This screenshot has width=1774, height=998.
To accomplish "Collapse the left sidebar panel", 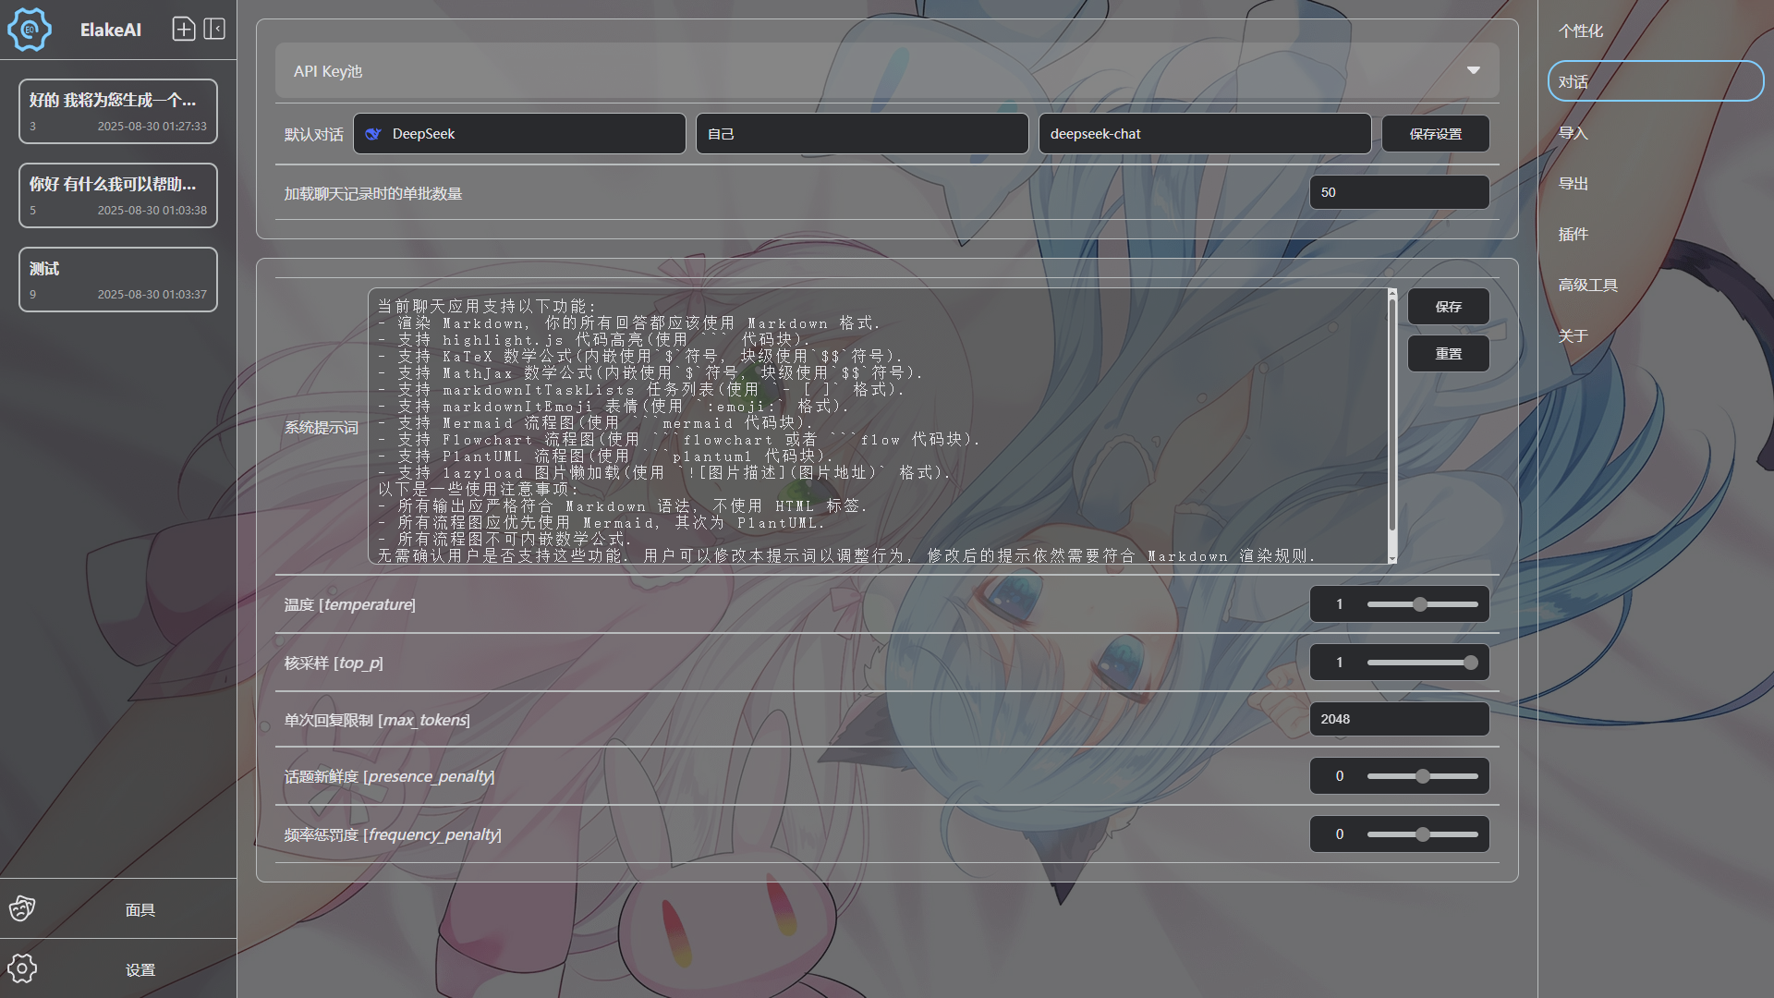I will point(214,30).
